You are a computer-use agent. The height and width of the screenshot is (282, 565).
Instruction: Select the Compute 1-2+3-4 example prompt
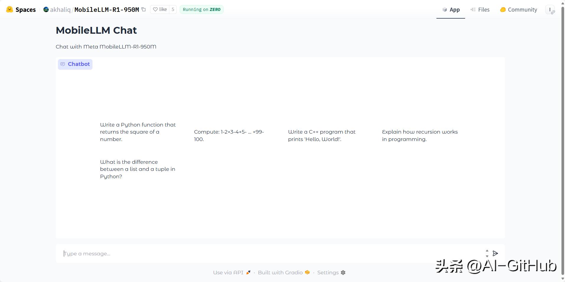(x=229, y=135)
